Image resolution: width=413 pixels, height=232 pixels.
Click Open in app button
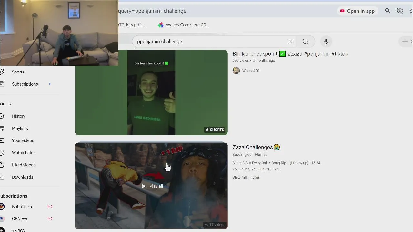[358, 11]
